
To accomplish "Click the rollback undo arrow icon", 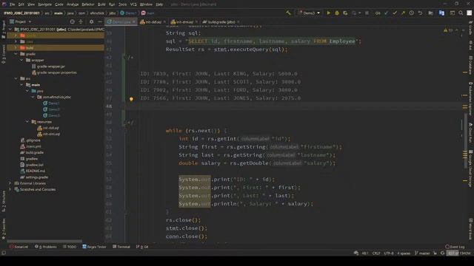I will point(420,13).
